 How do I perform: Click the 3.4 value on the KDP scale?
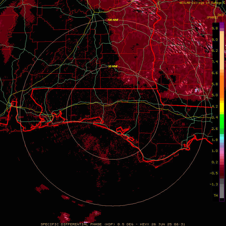coord(215,118)
